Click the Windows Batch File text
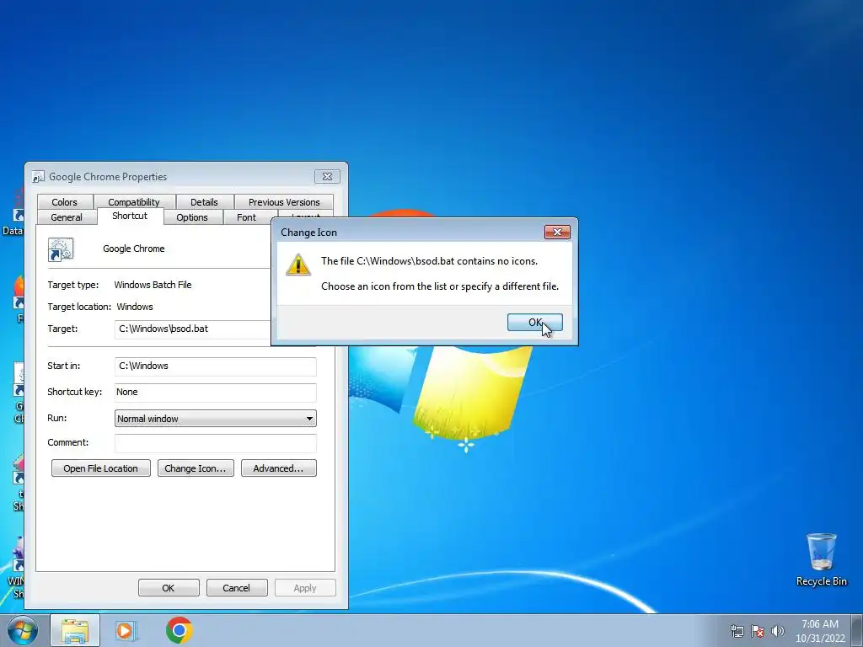This screenshot has width=863, height=647. pos(153,285)
